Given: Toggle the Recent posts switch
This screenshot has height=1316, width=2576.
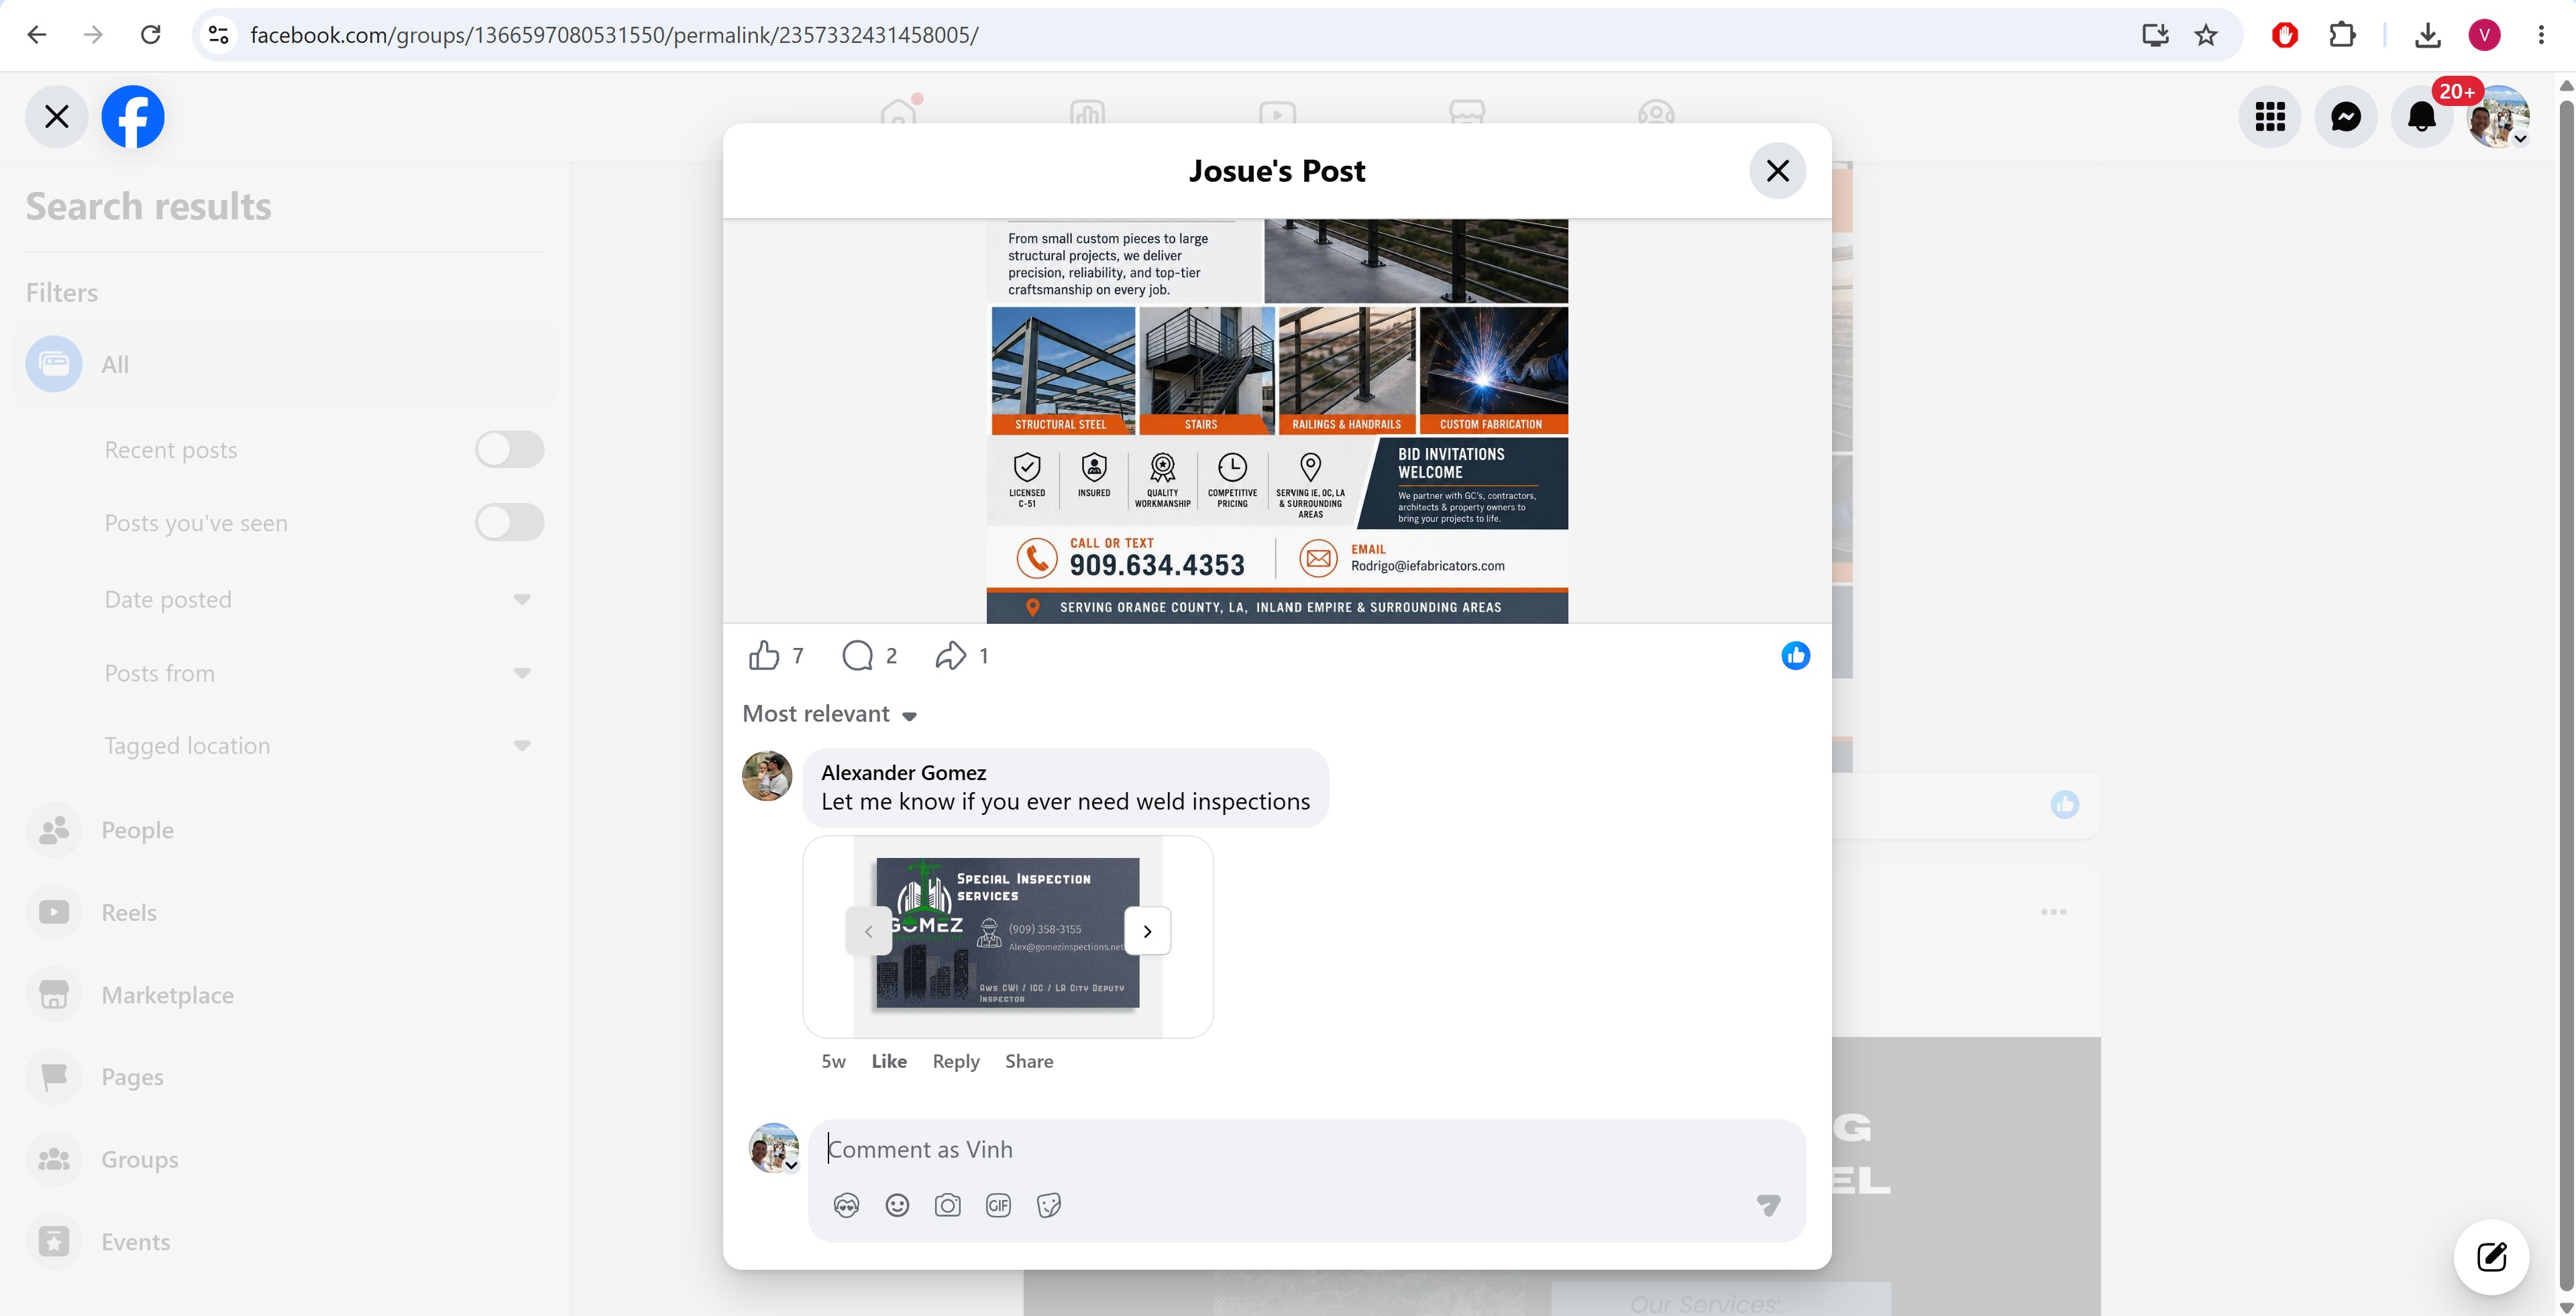Looking at the screenshot, I should [x=509, y=449].
